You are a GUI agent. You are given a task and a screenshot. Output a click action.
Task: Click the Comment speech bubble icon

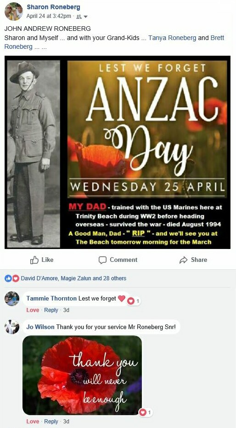pos(102,260)
